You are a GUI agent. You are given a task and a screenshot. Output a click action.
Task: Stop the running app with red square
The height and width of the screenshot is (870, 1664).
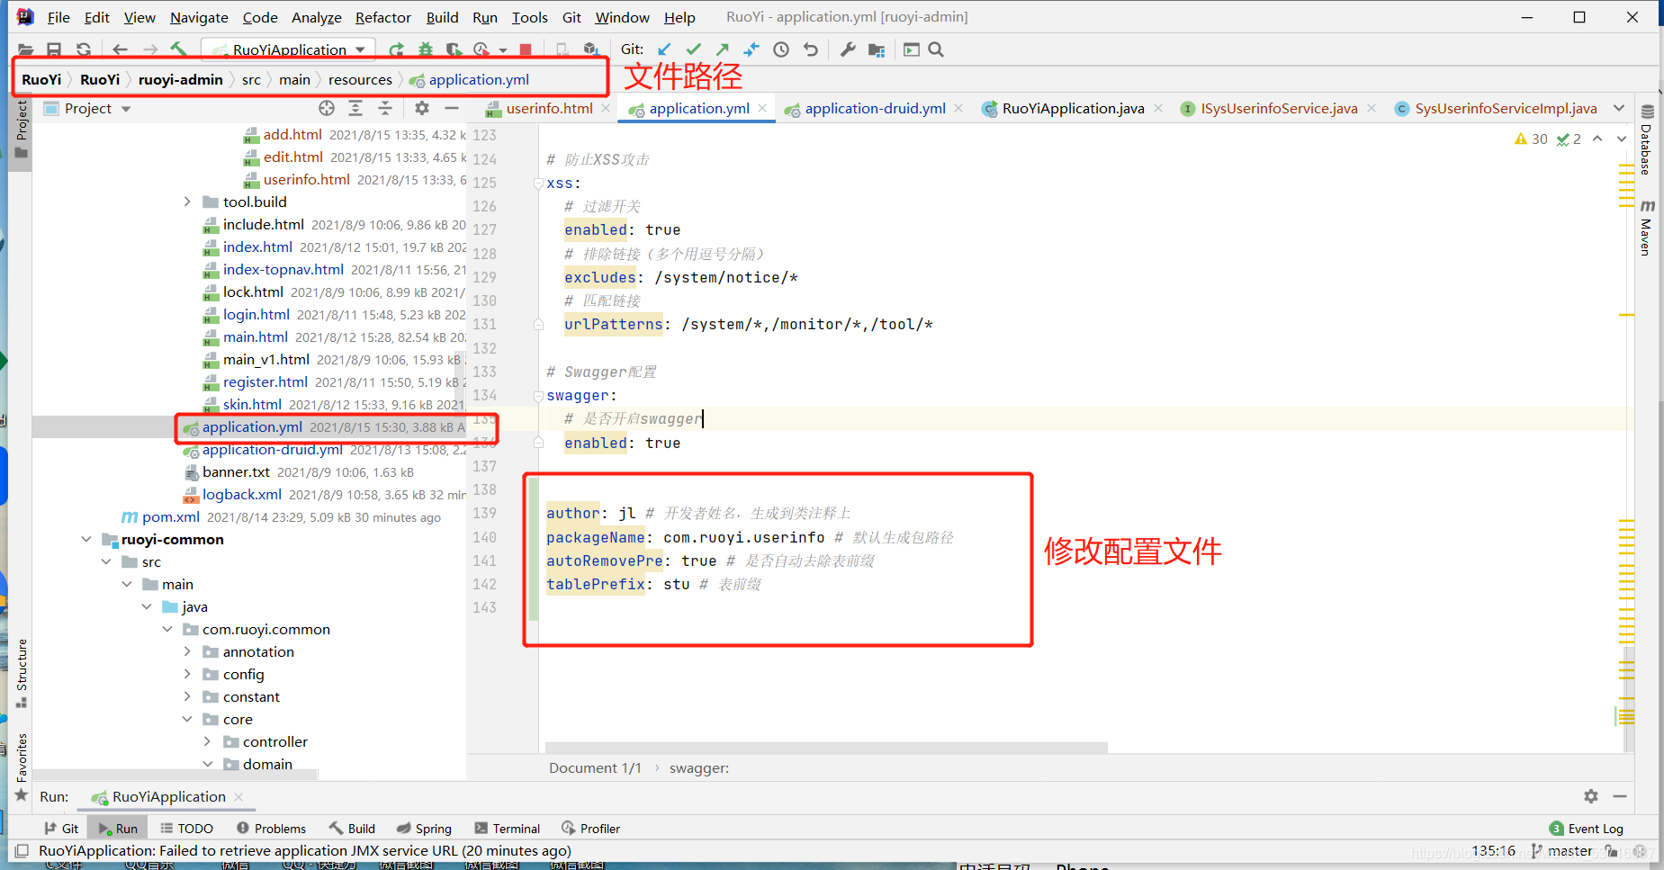[526, 49]
